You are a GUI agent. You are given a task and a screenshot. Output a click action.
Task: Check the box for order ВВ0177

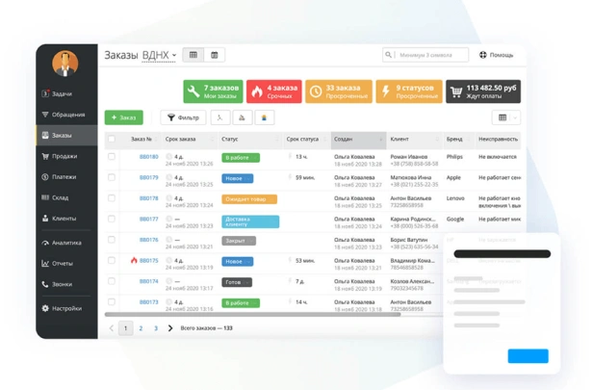(x=112, y=219)
